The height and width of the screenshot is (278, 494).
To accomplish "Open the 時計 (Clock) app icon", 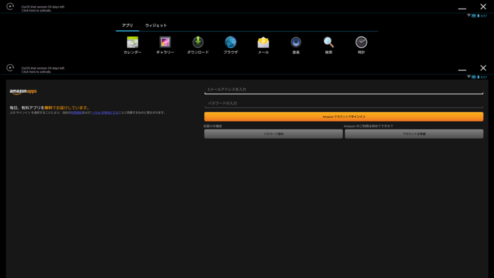I will tap(361, 42).
